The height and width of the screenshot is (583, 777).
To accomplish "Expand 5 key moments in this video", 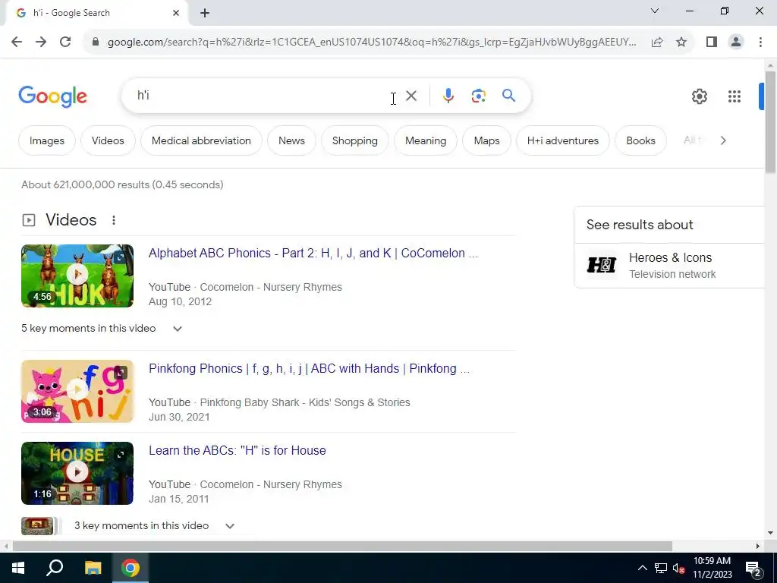I will (x=102, y=329).
